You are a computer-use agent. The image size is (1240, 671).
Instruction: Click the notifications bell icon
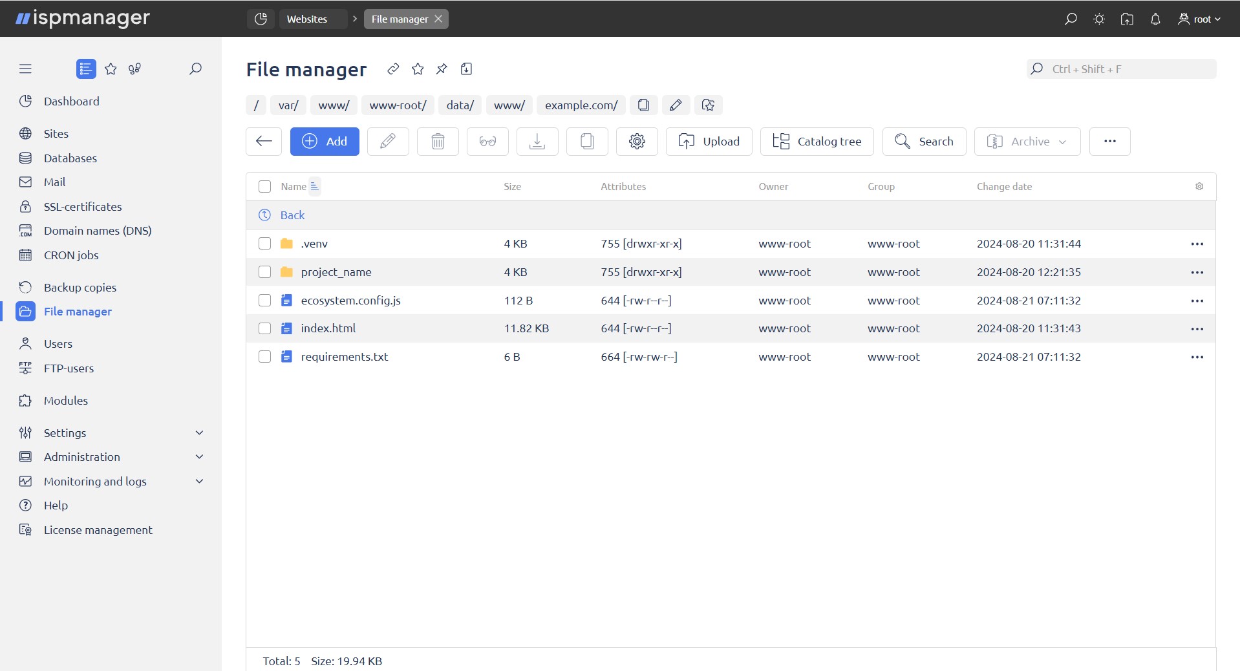point(1155,19)
